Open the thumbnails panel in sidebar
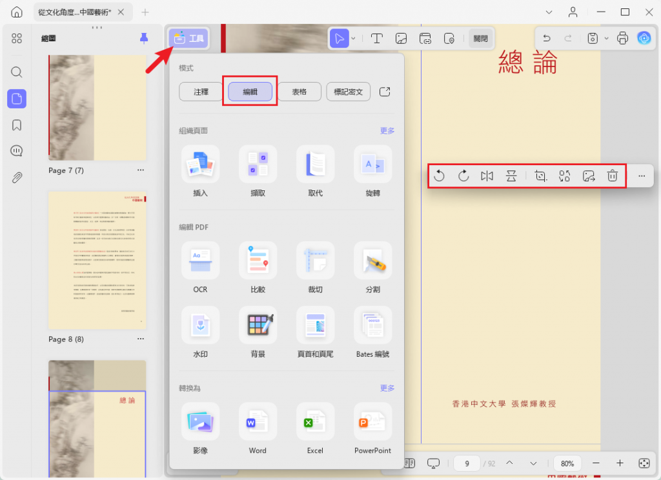 click(x=16, y=99)
